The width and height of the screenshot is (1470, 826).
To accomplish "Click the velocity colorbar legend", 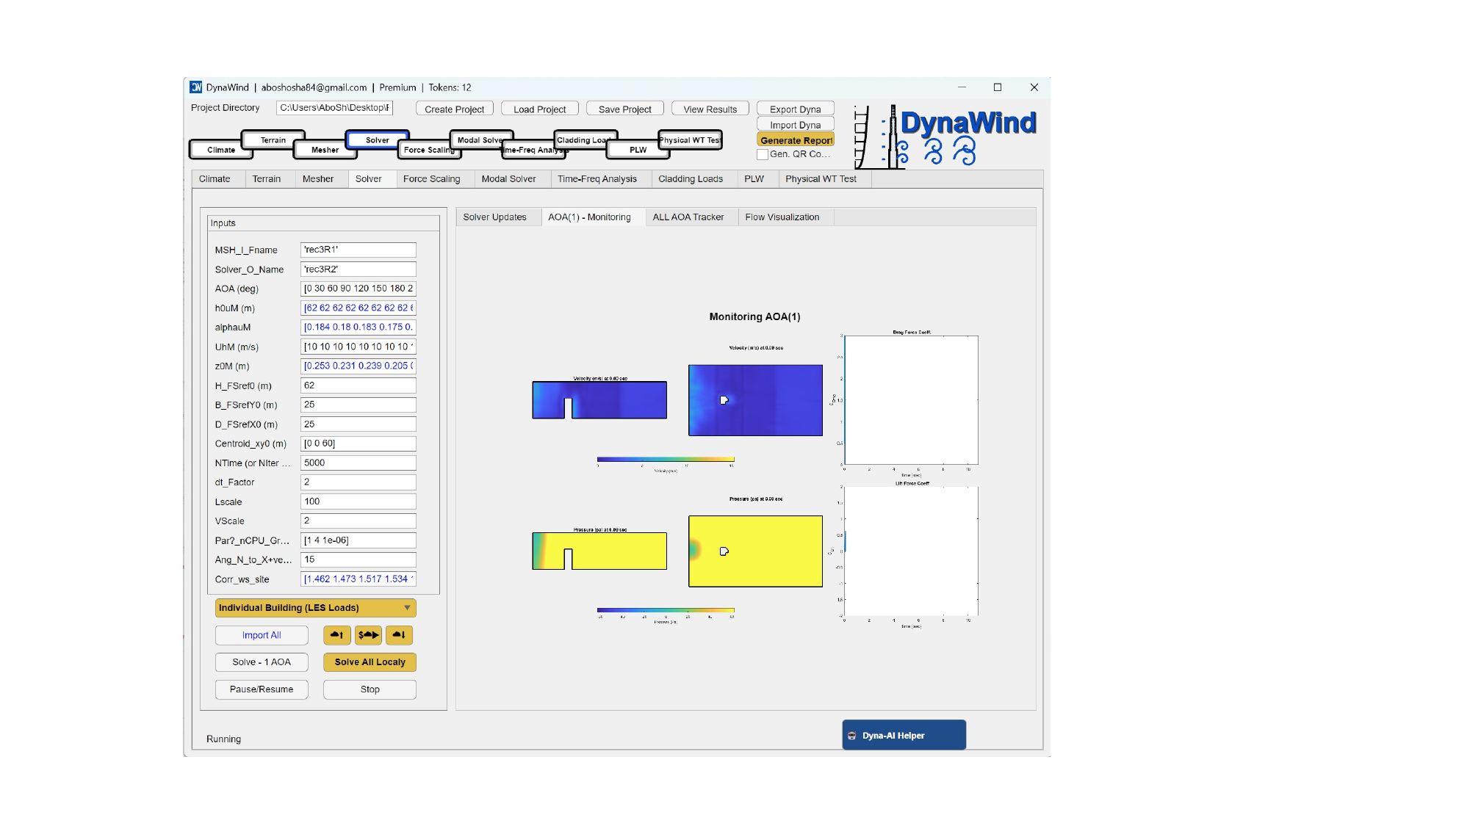I will pyautogui.click(x=665, y=460).
